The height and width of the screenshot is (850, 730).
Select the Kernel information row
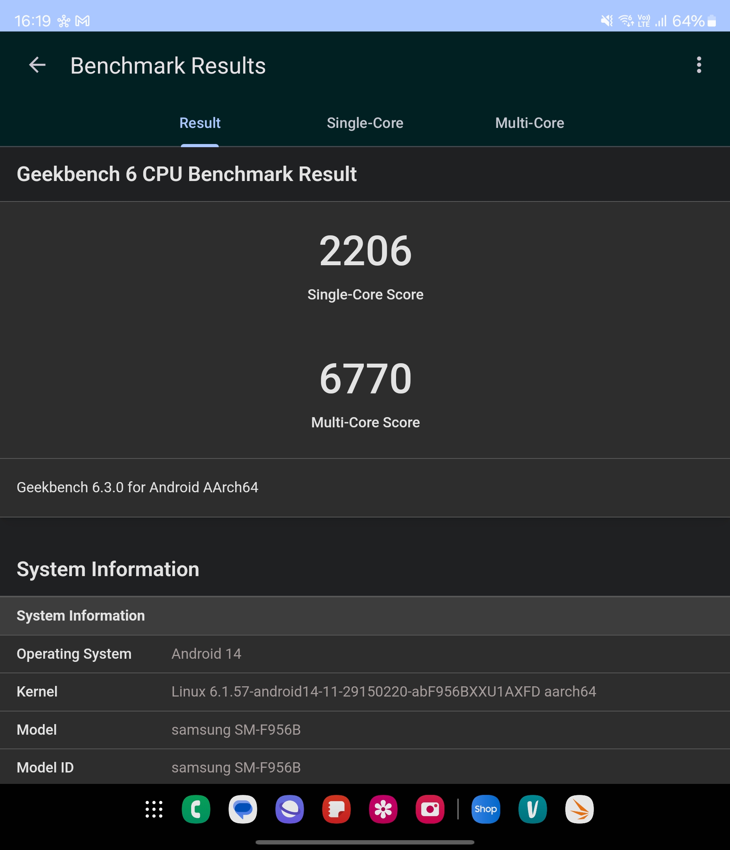[365, 692]
